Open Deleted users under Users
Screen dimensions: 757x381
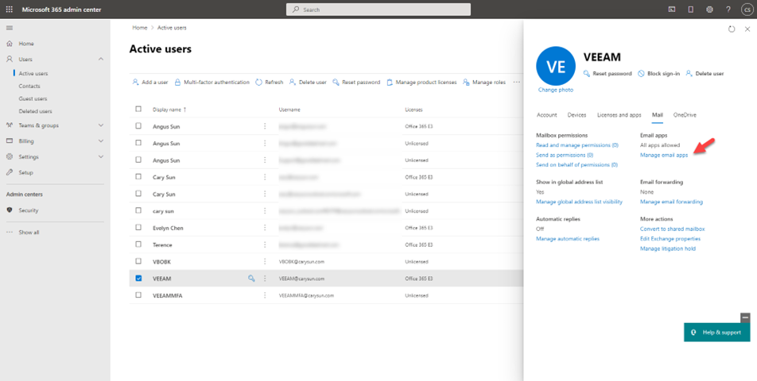(x=35, y=111)
